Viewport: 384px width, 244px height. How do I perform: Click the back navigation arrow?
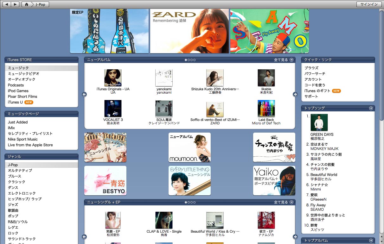[x=7, y=4]
